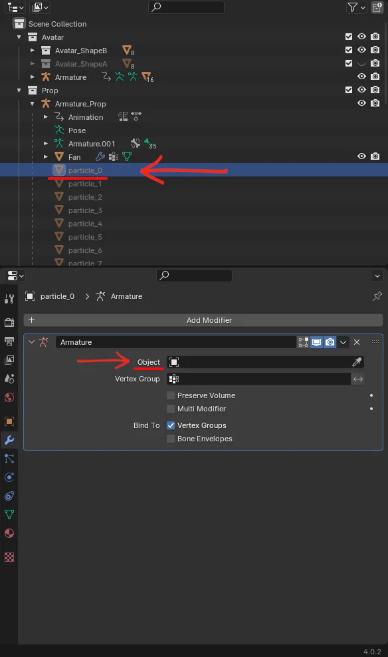Open the Armature modifier options dropdown arrow
388x657 pixels.
343,342
